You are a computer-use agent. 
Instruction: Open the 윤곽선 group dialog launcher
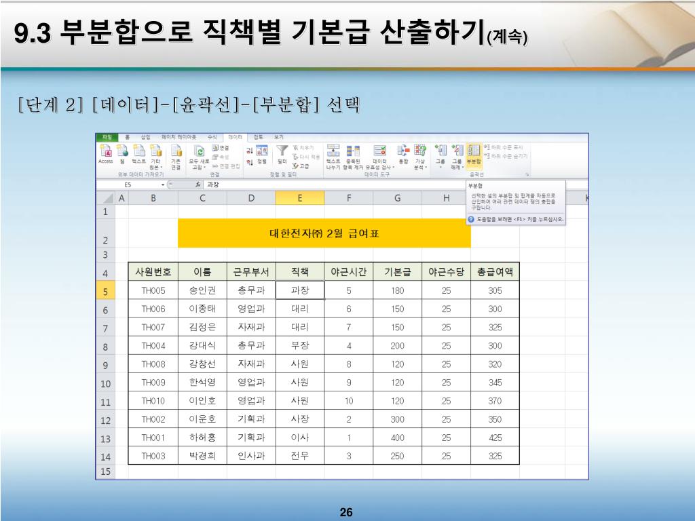click(x=527, y=175)
